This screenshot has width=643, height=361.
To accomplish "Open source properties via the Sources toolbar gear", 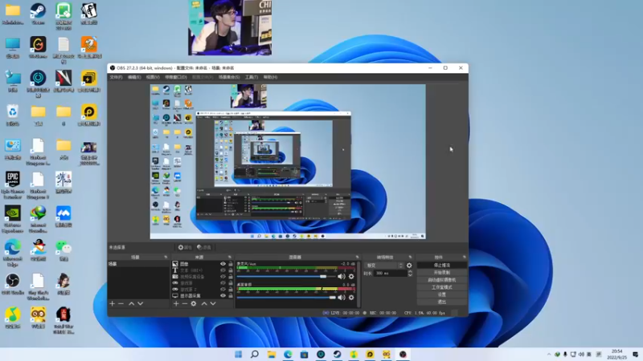I will click(x=194, y=304).
